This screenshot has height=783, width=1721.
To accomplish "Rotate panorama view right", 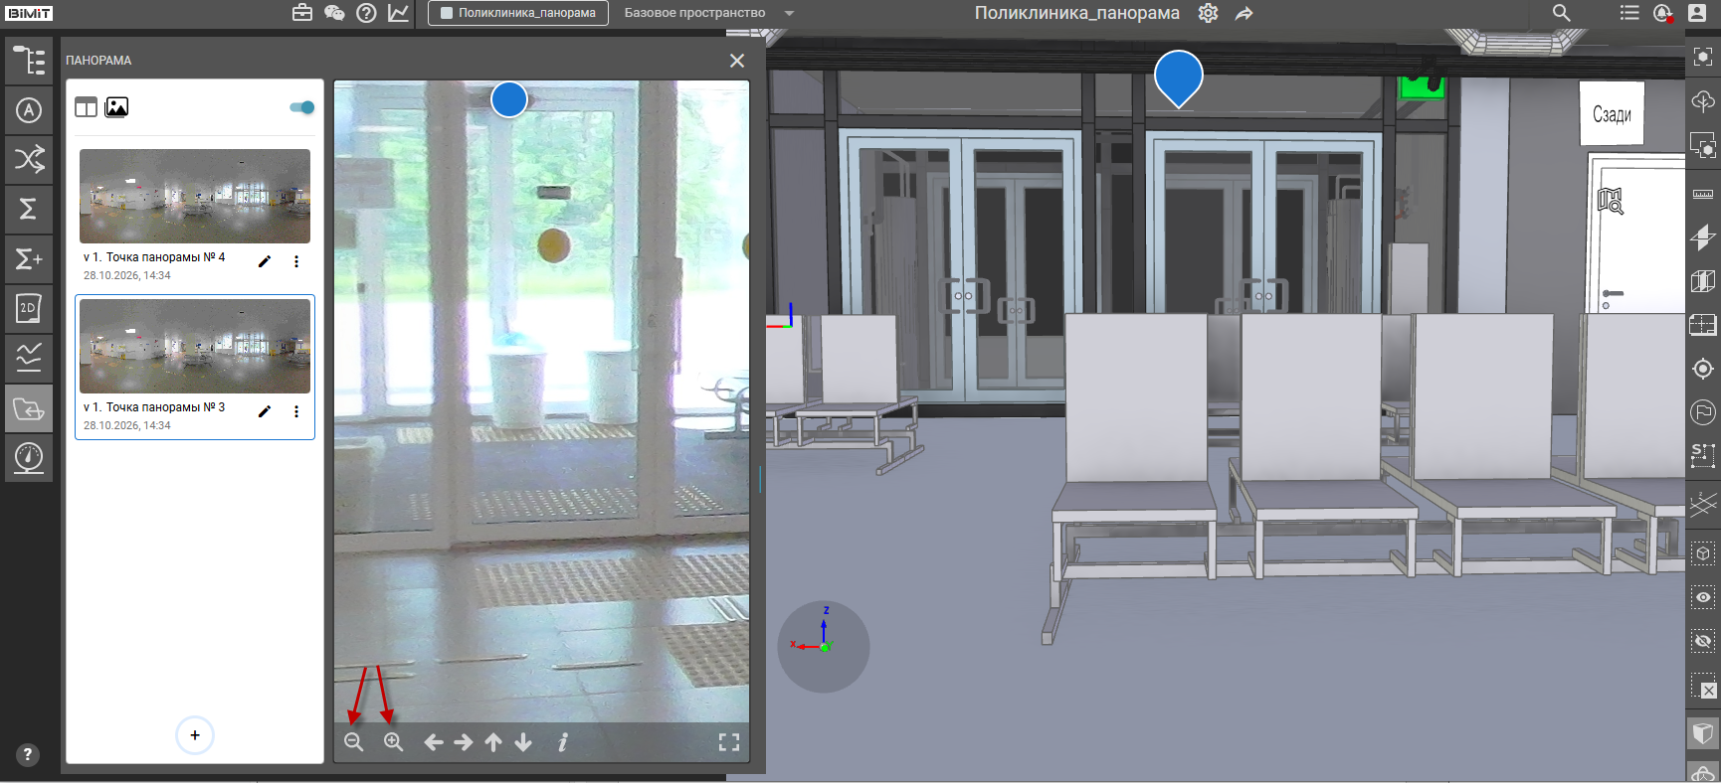I will pos(464,742).
